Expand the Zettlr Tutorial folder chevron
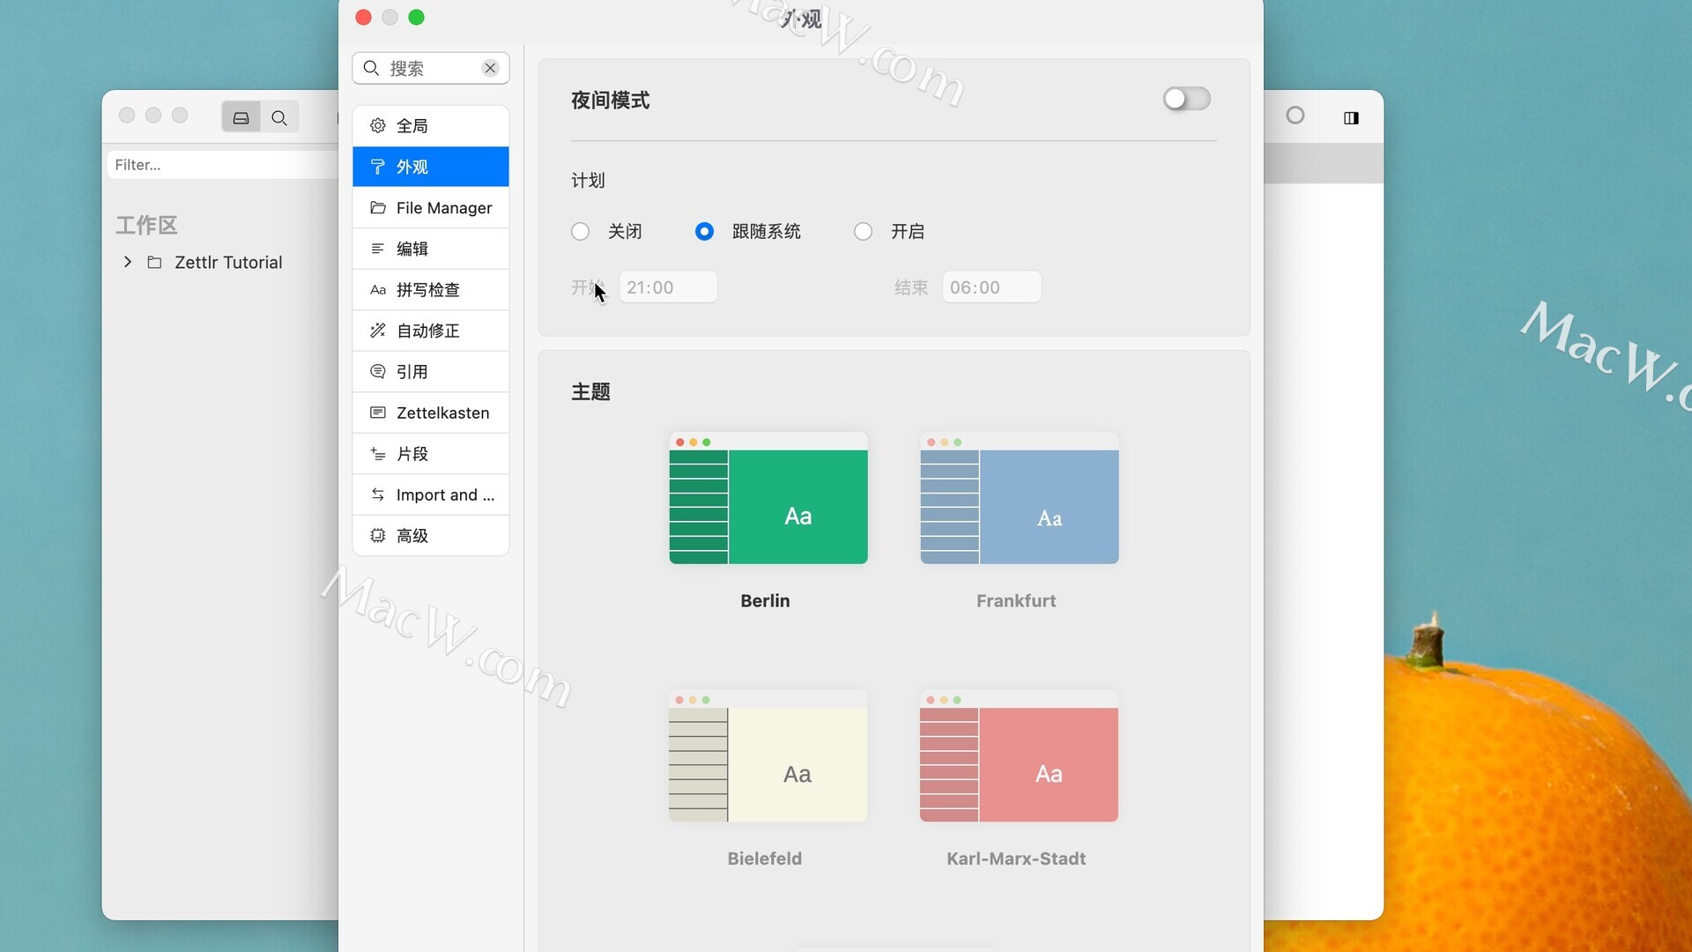This screenshot has height=952, width=1692. [x=128, y=262]
